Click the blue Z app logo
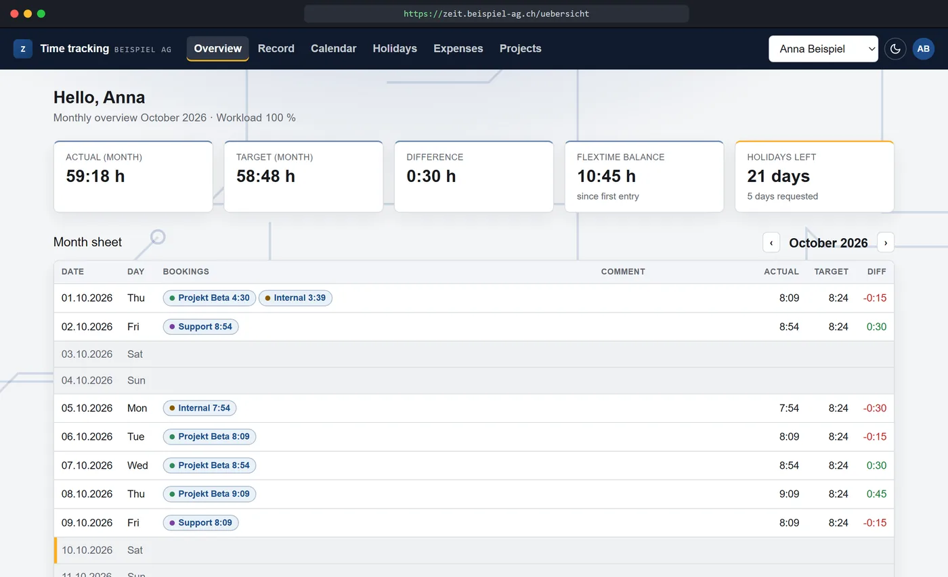The width and height of the screenshot is (948, 577). (x=23, y=49)
